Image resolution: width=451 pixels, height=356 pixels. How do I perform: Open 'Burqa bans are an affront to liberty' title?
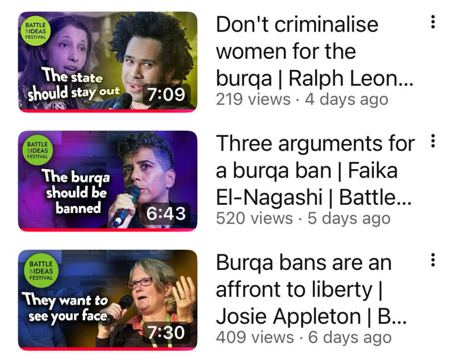point(311,290)
